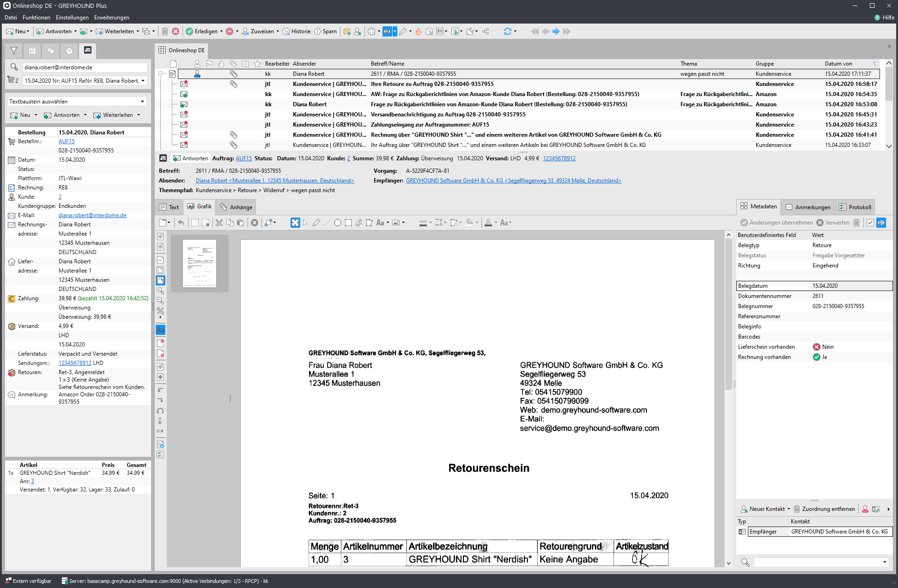Select the ellipse drawing tool

tap(338, 223)
